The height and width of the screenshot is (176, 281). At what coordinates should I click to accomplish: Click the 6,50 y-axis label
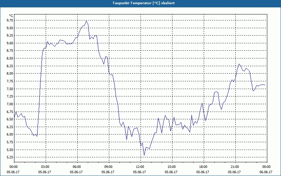(x=10, y=119)
